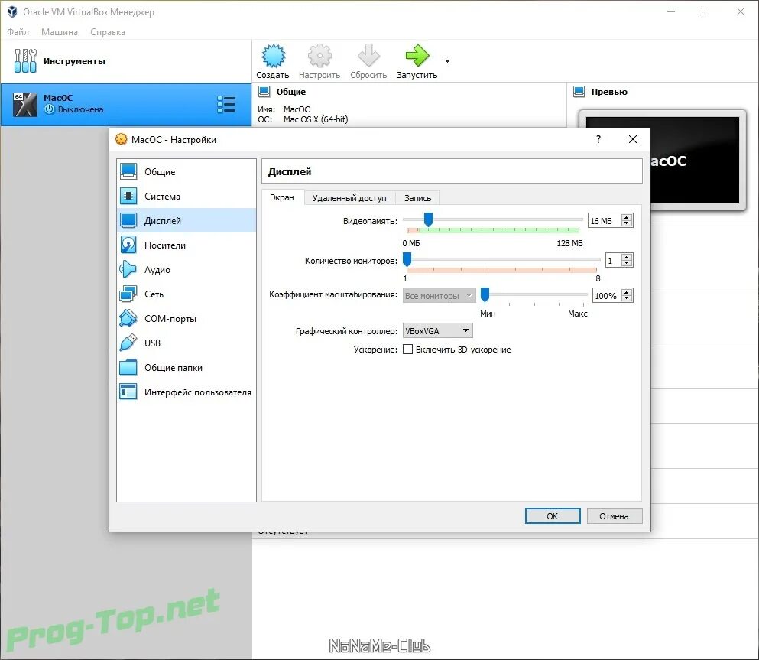Click the Количество мониторов slider handle

(407, 259)
